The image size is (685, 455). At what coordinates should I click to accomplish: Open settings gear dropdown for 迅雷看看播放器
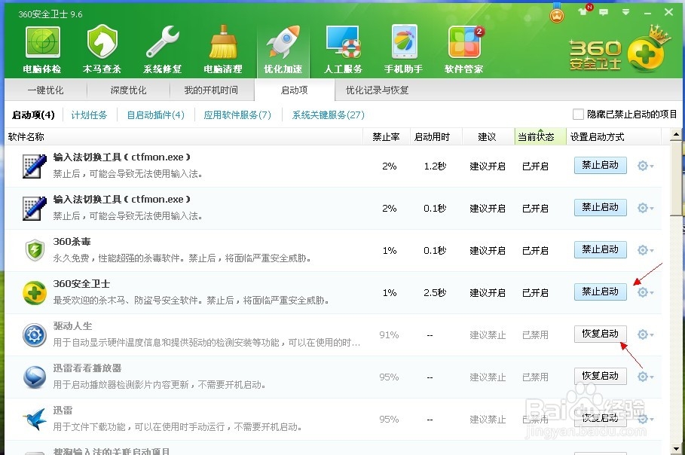pyautogui.click(x=645, y=377)
